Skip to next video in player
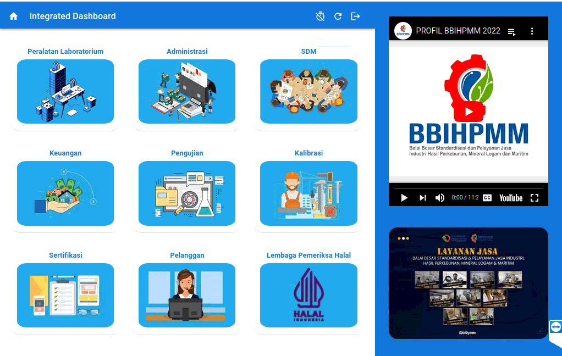 [423, 198]
